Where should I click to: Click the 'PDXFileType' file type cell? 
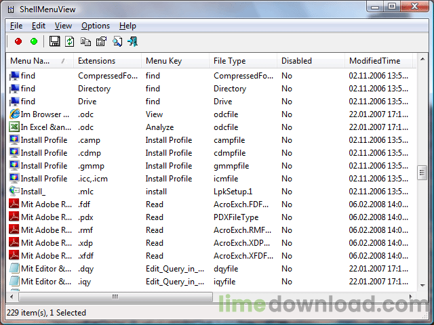click(236, 217)
